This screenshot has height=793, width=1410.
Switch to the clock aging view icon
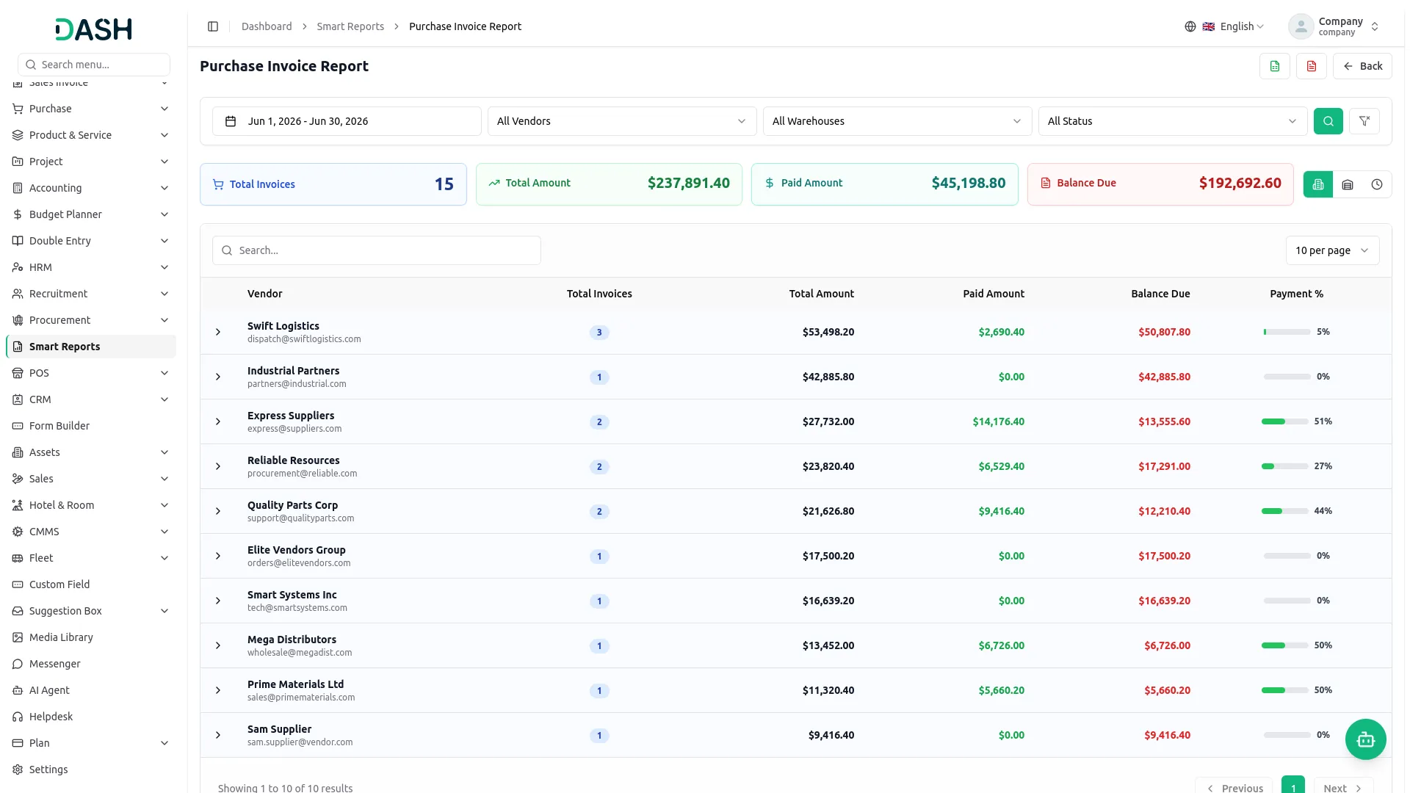pos(1377,184)
